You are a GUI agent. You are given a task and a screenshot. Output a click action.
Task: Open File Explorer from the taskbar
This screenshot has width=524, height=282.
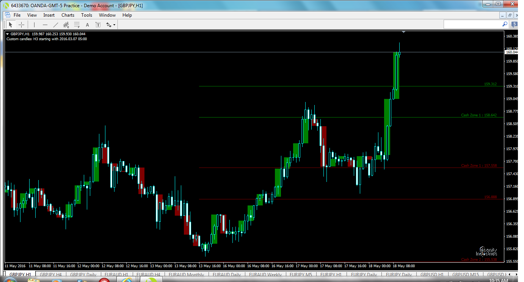tap(33, 280)
